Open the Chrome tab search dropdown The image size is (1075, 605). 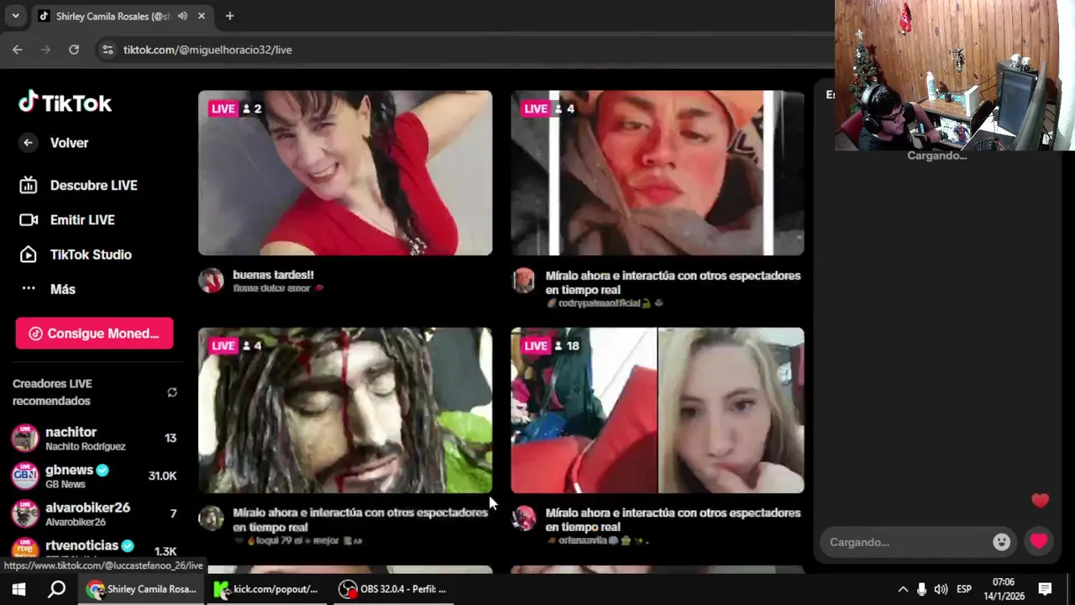tap(15, 16)
